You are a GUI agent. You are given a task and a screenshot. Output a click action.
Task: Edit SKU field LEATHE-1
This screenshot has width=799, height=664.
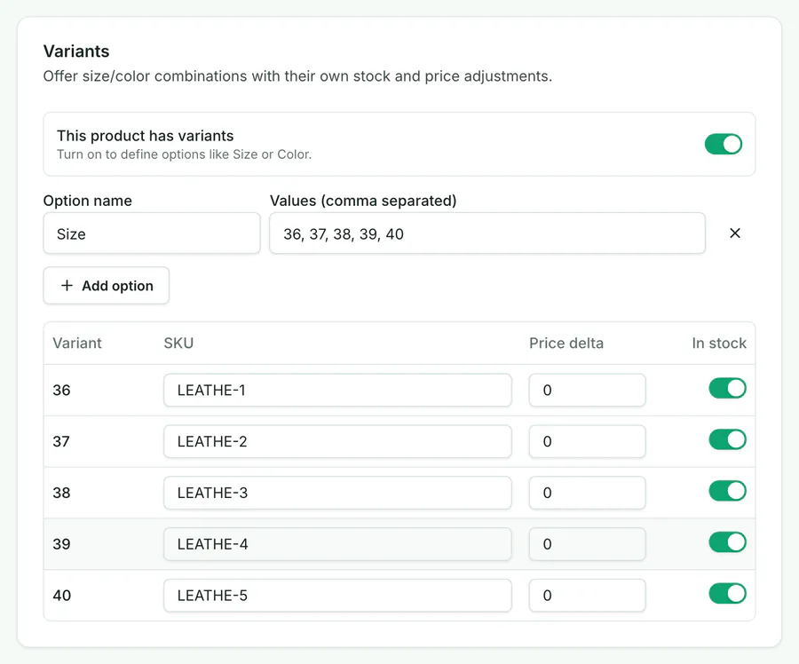tap(337, 391)
